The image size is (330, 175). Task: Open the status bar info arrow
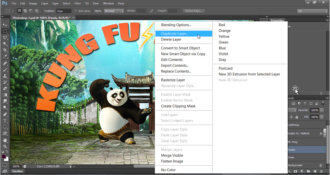[71, 166]
